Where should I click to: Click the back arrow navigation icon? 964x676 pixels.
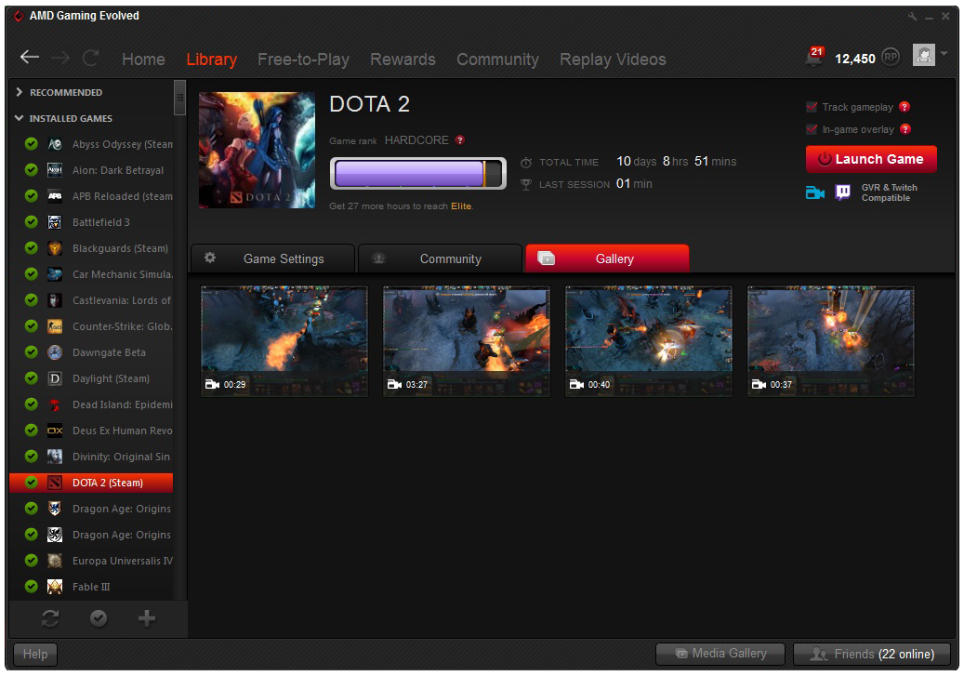click(30, 58)
